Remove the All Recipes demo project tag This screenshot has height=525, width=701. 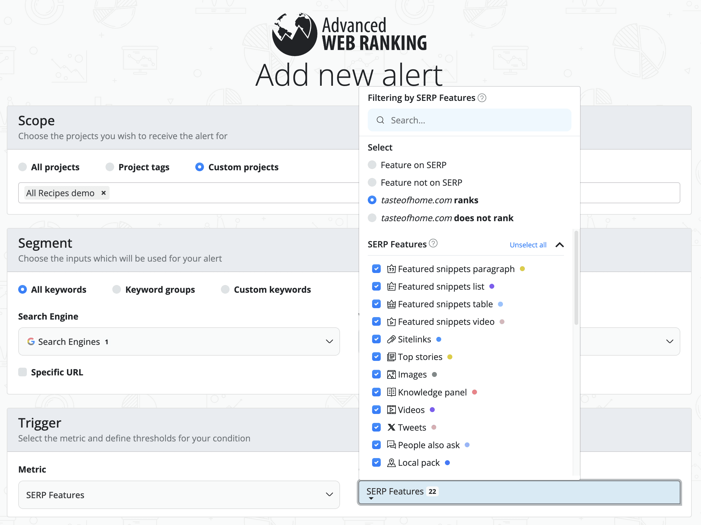tap(103, 193)
